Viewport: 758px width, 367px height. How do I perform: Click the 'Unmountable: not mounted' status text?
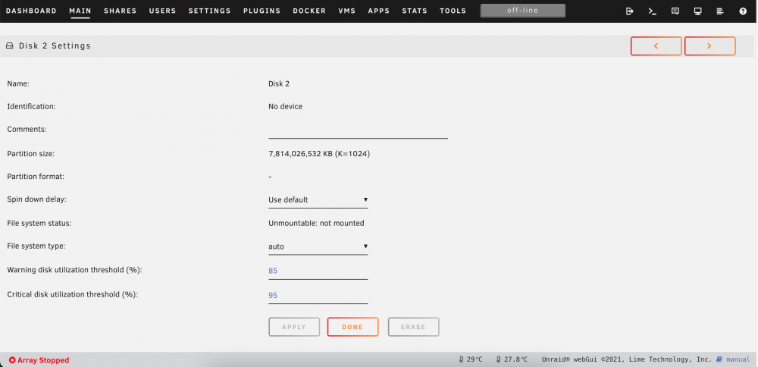(316, 224)
